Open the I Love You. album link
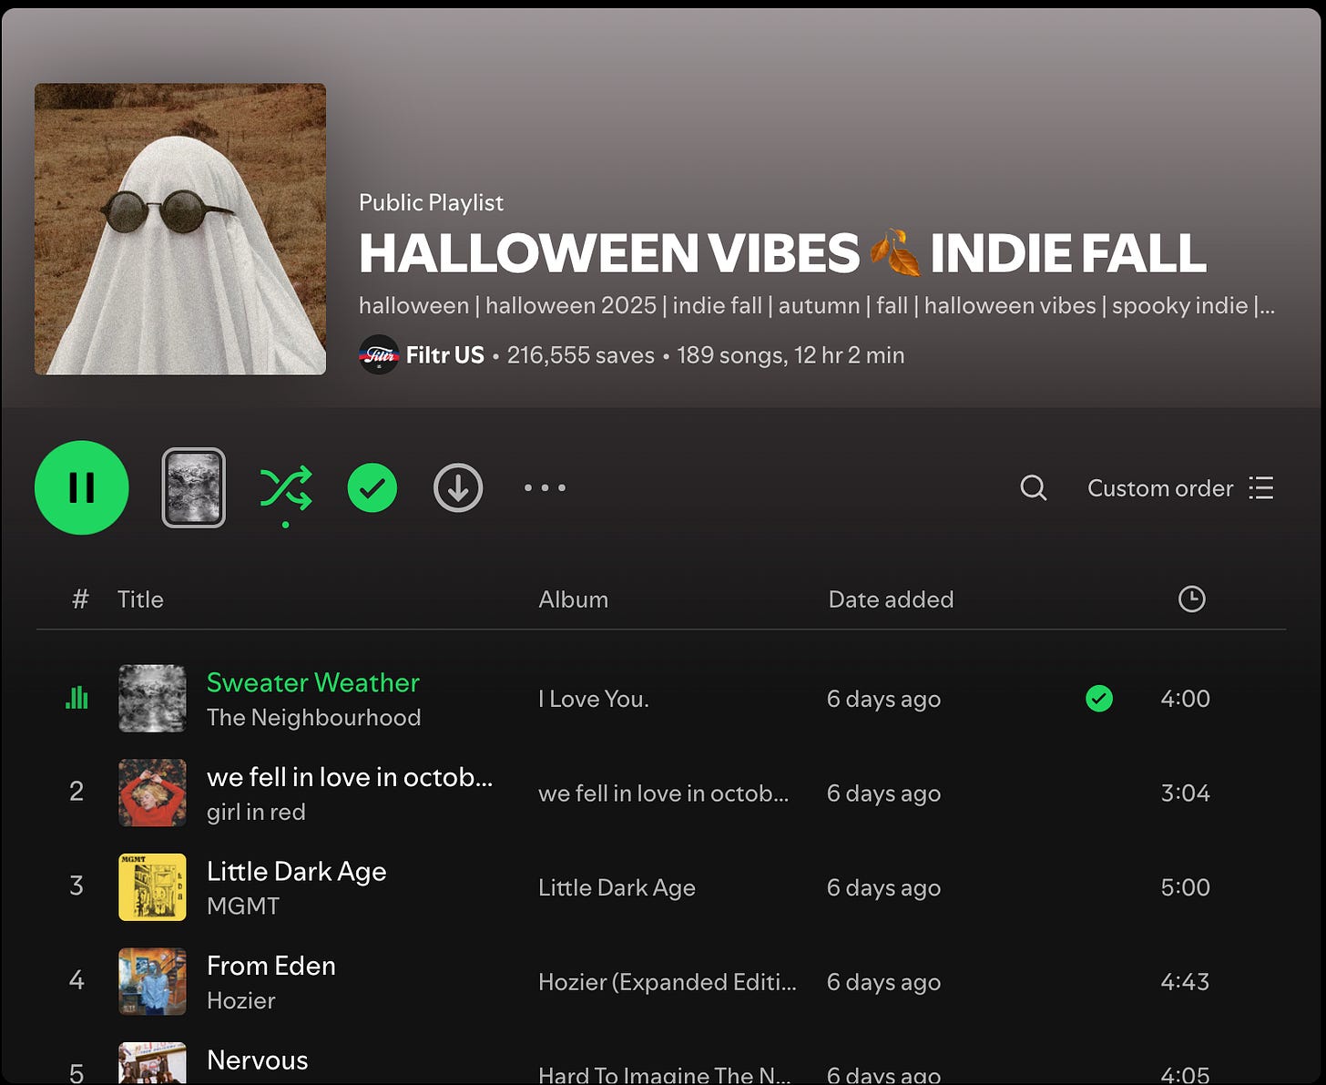 point(593,699)
